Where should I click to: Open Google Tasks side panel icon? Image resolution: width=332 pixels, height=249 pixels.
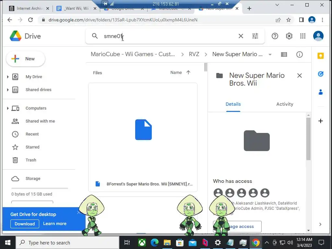click(x=321, y=74)
